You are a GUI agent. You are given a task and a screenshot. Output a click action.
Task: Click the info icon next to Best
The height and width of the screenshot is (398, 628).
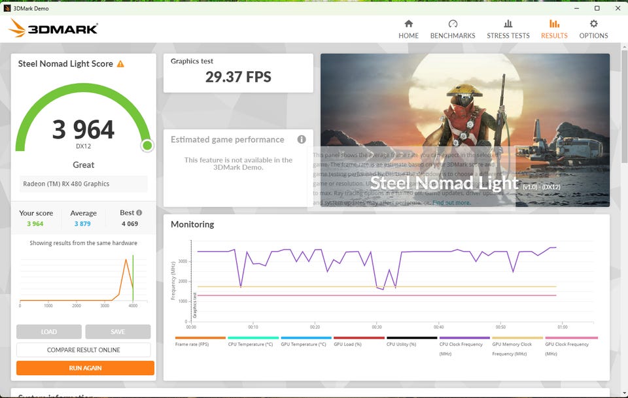click(x=139, y=213)
